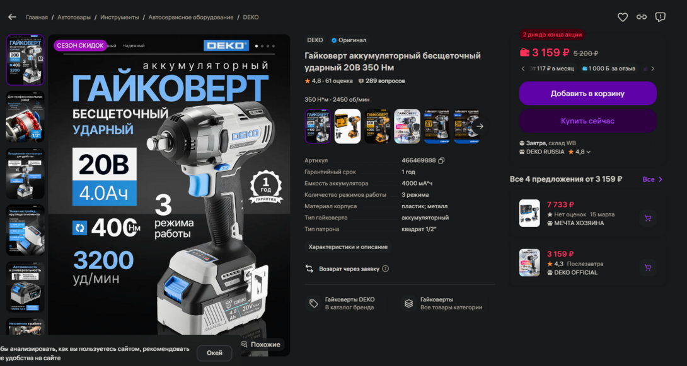Image resolution: width=687 pixels, height=366 pixels.
Task: Add МЕЧТА ХОЗЯИНА offer to cart
Action: pyautogui.click(x=648, y=218)
